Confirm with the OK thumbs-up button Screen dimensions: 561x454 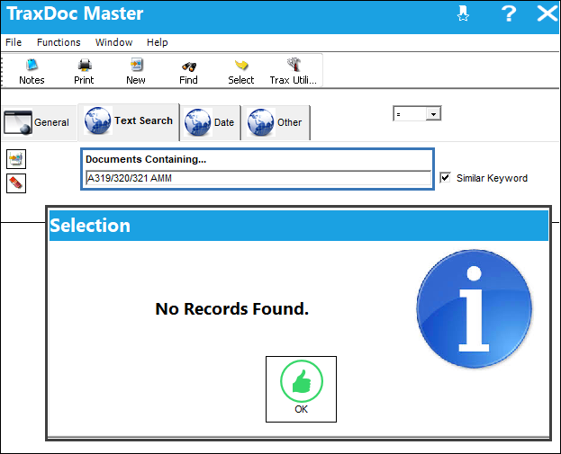coord(301,389)
